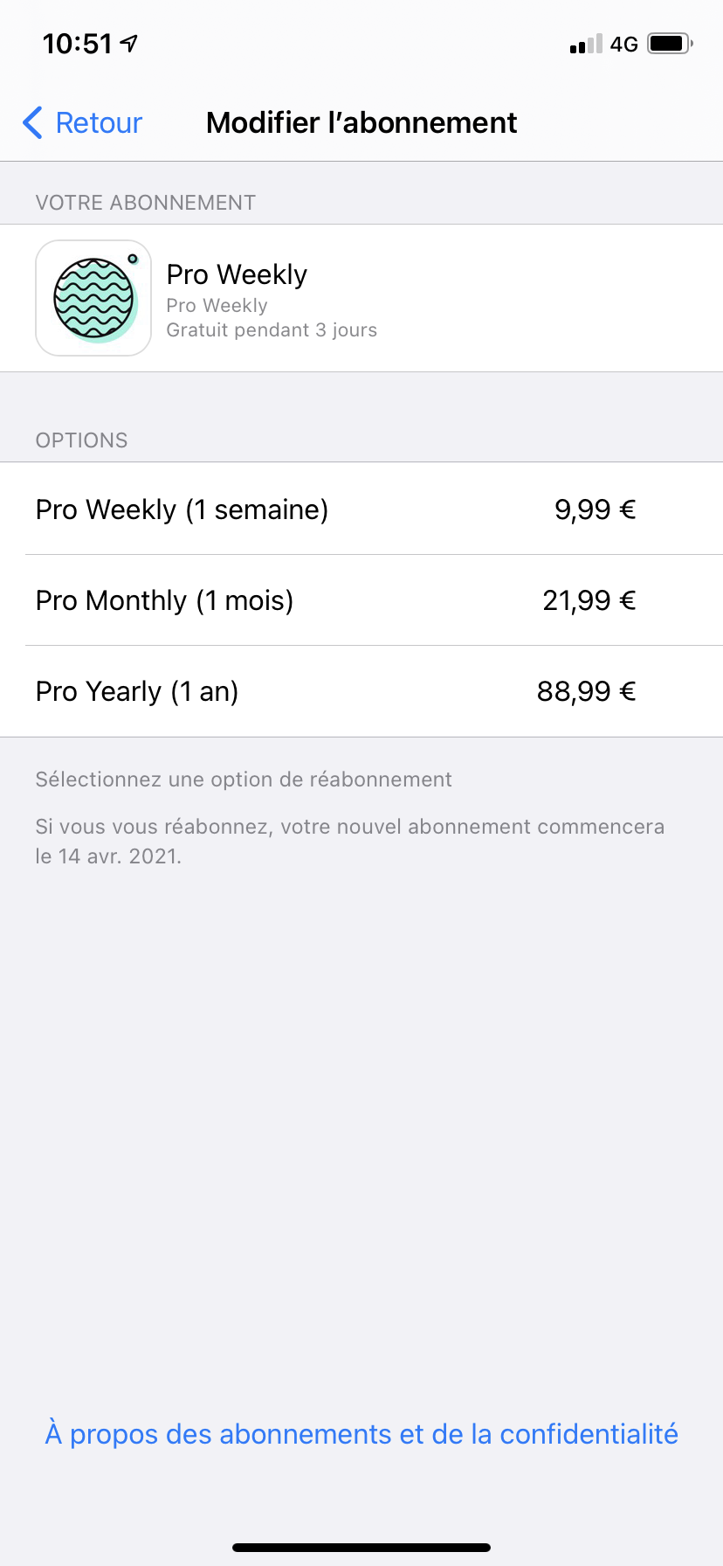Tap the 9,99 € weekly price
Screen dimensions: 723x1566
pos(595,509)
